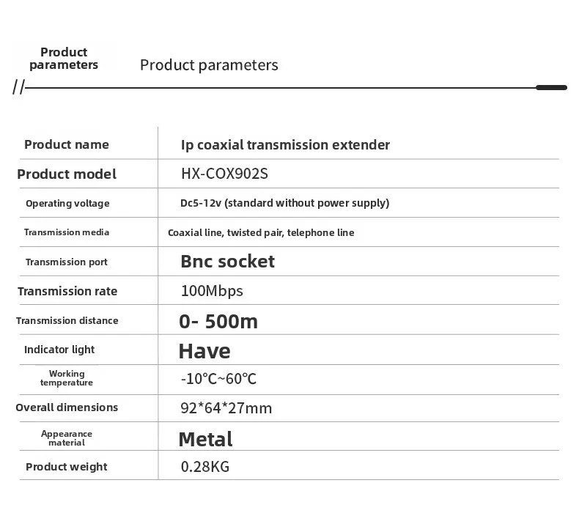Image resolution: width=579 pixels, height=513 pixels.
Task: Click the "Metal" appearance material value
Action: [205, 439]
